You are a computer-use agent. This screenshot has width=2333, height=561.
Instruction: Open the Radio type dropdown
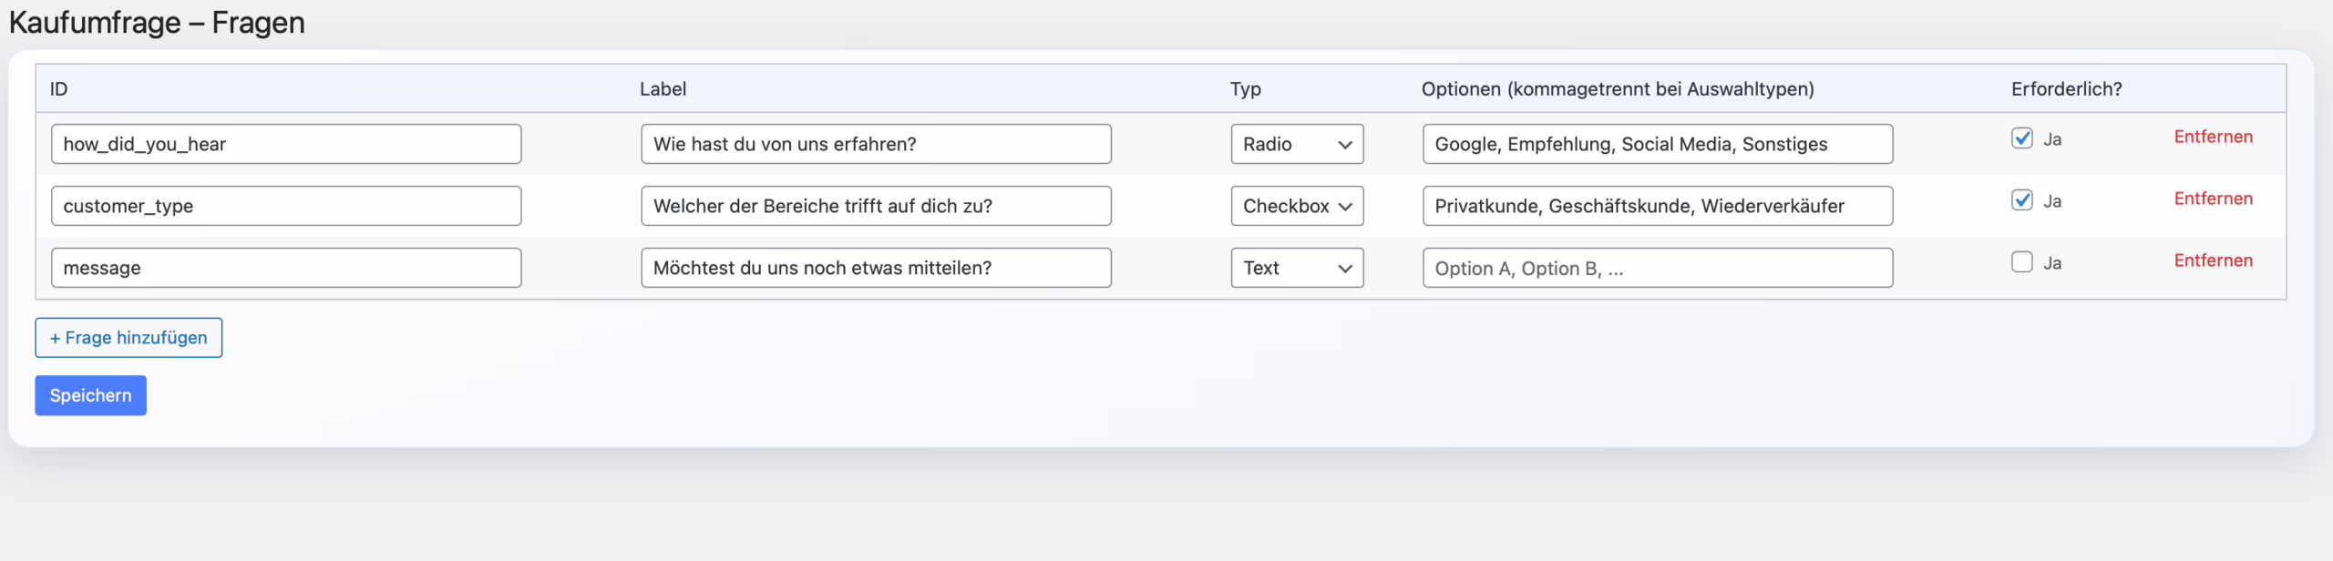[1296, 144]
